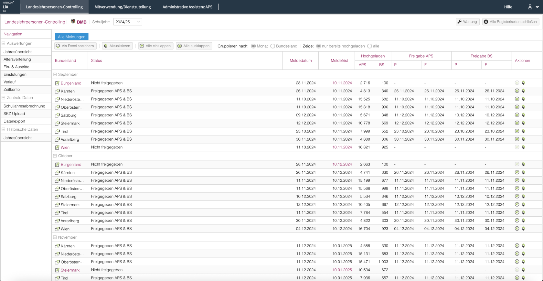Screen dimensions: 543x281
Task: Click Als Excel speichern button
Action: click(75, 46)
